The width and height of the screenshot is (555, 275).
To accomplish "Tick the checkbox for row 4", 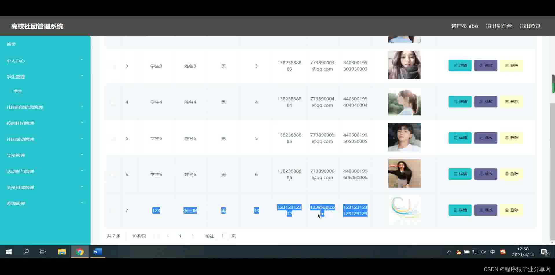I will (113, 102).
